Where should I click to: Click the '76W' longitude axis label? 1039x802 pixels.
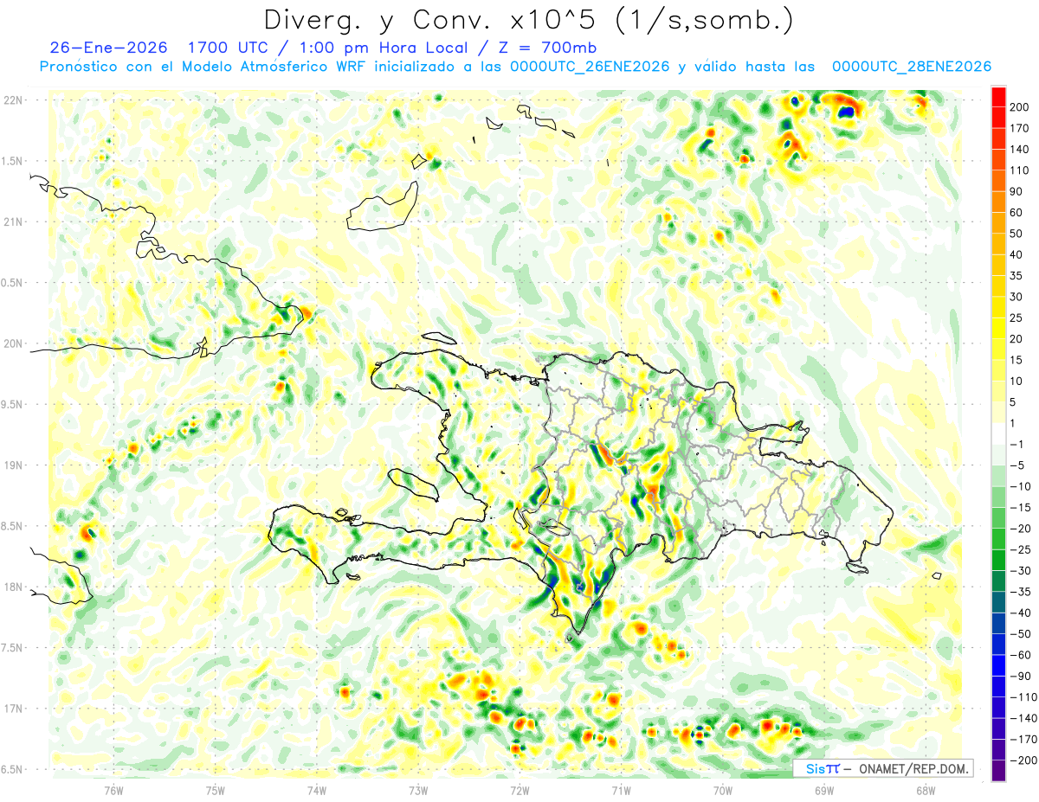(113, 790)
